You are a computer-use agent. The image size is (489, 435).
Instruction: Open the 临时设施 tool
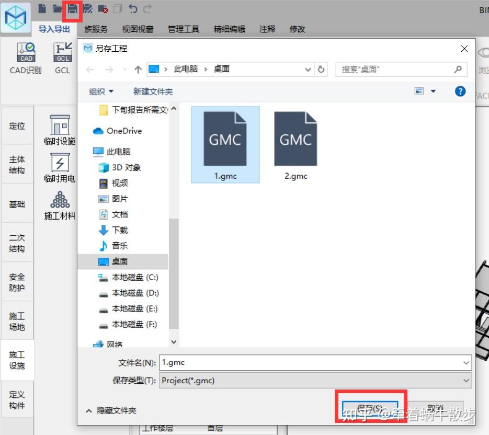[59, 130]
